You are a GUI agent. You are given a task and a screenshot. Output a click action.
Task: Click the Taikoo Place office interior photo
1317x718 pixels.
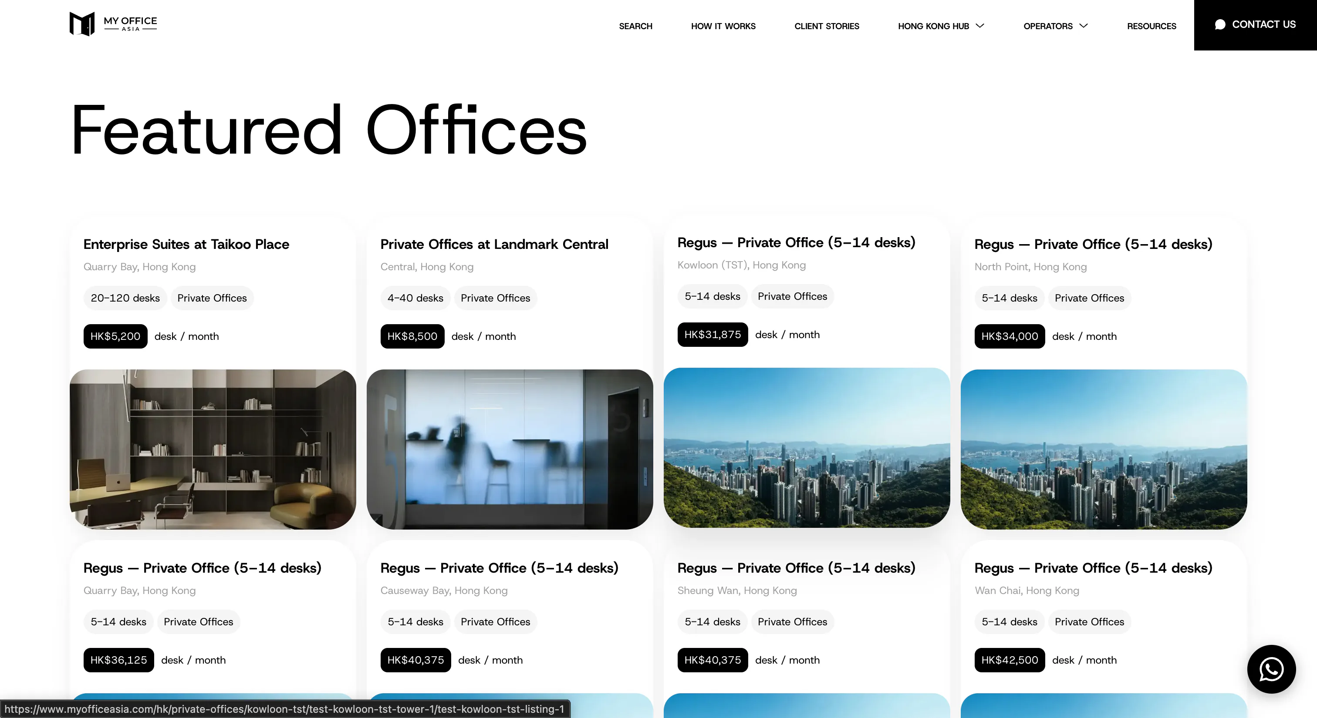(x=213, y=449)
